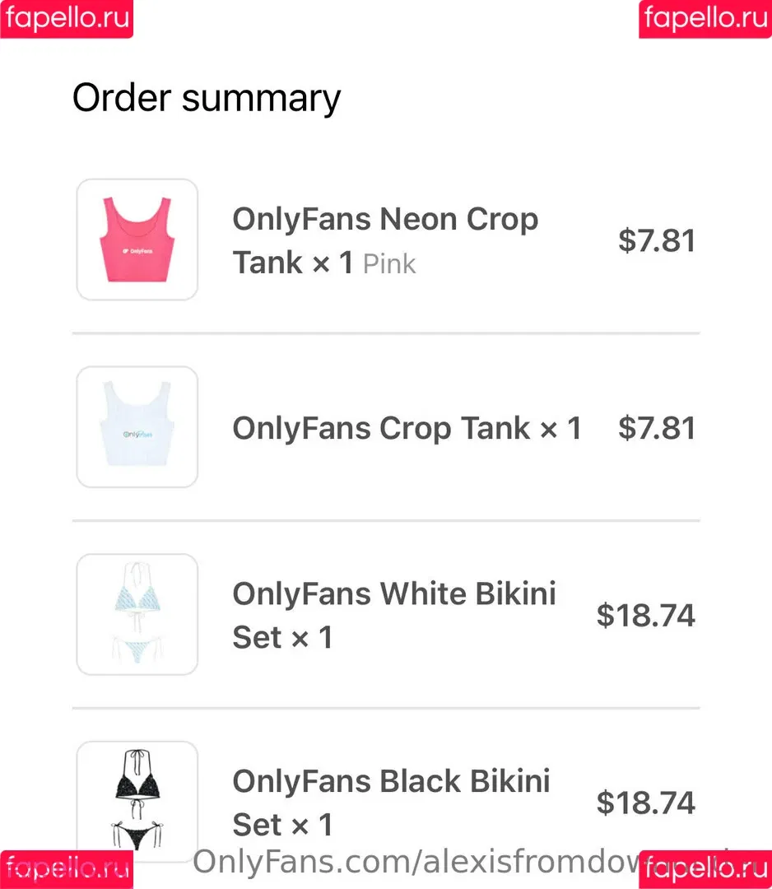Click the Black Bikini Set $18.74 price
The width and height of the screenshot is (772, 889).
pos(645,803)
